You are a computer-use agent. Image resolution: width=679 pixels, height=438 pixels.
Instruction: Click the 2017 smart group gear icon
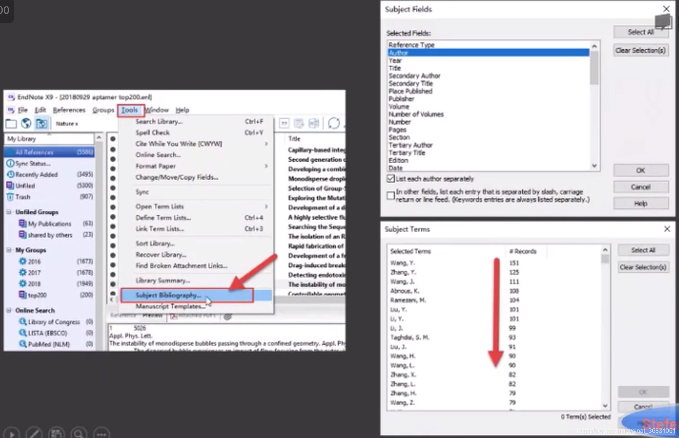point(23,272)
